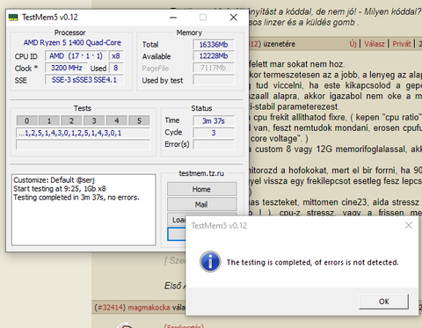
Task: Click the 'AMD Ryzen 5 1400 Quad-Core' text
Action: point(72,43)
